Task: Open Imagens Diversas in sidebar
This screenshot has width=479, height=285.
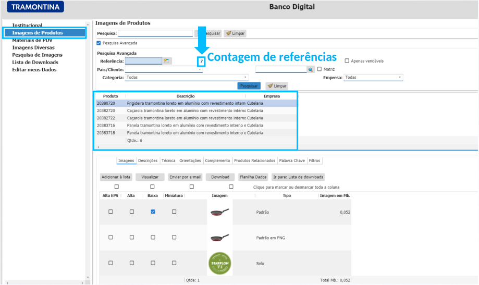Action: coord(33,47)
